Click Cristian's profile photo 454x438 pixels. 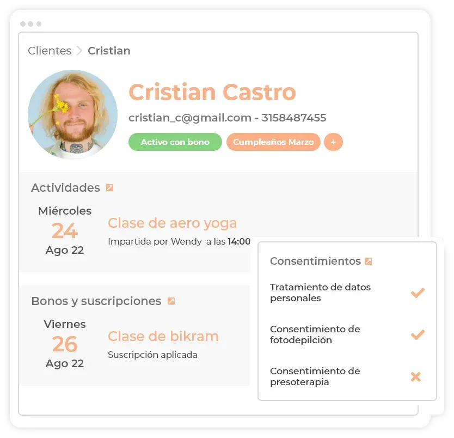[73, 114]
